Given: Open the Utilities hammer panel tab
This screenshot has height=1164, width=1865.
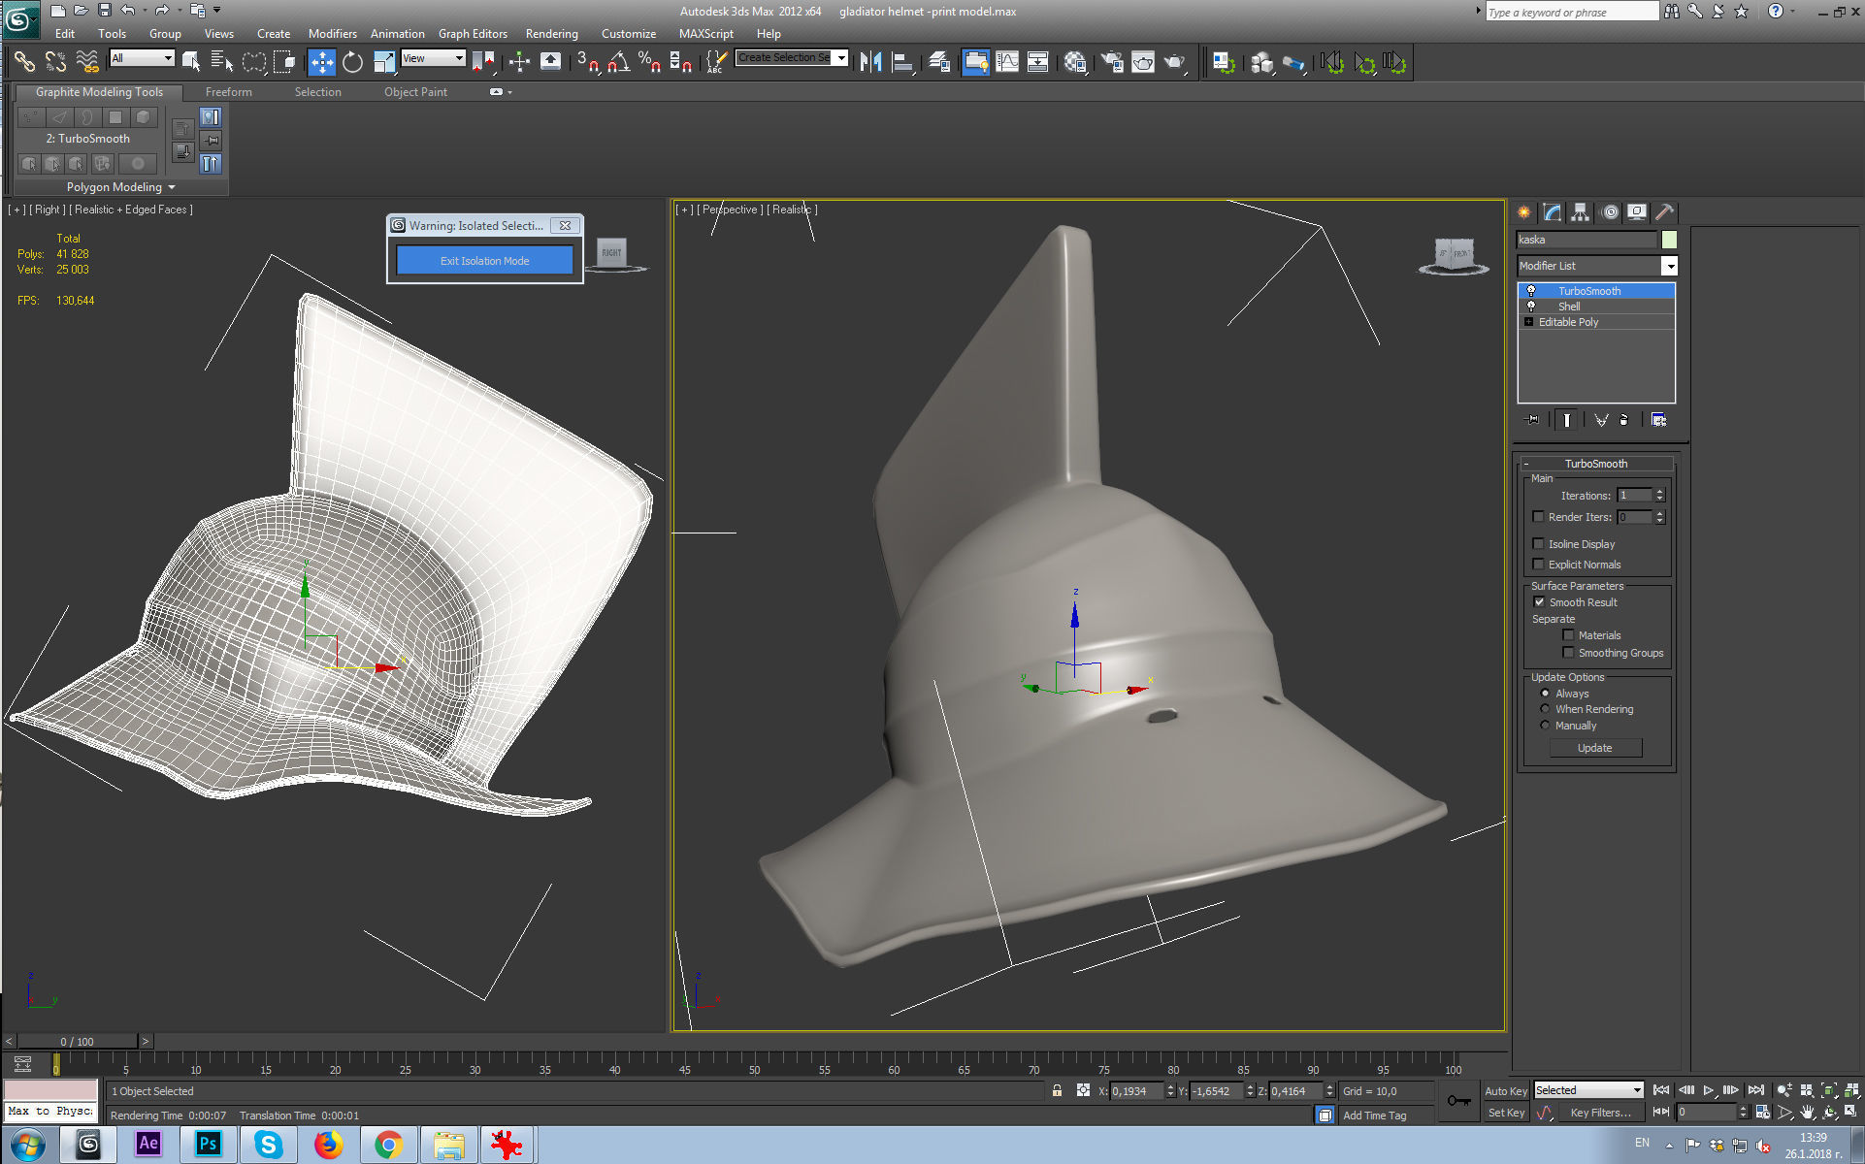Looking at the screenshot, I should 1664,212.
